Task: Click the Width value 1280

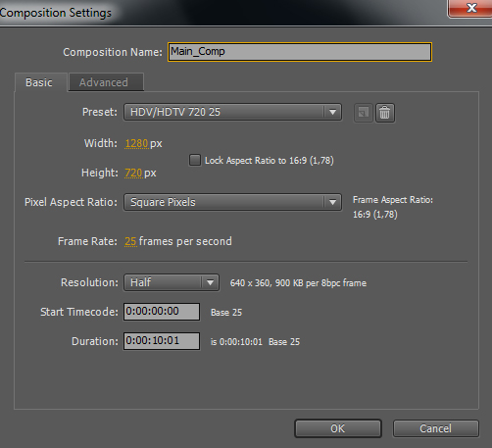Action: point(136,143)
